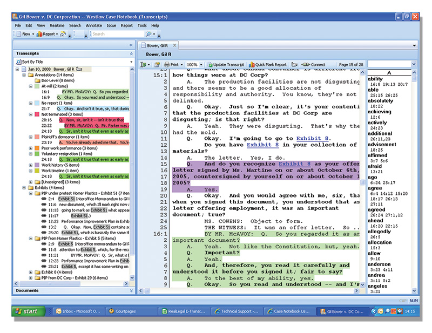Click index word 'ability'
The width and height of the screenshot is (432, 333).
[375, 79]
